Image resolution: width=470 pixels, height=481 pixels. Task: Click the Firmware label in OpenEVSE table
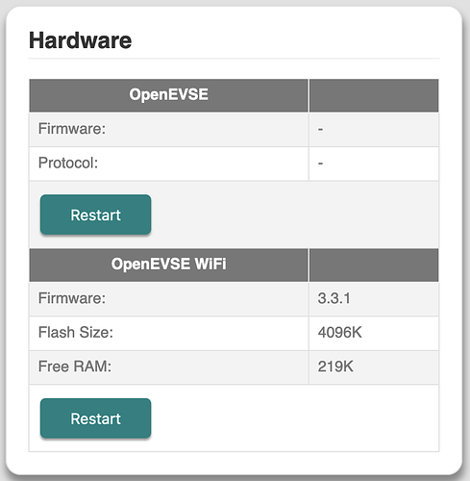pyautogui.click(x=72, y=129)
